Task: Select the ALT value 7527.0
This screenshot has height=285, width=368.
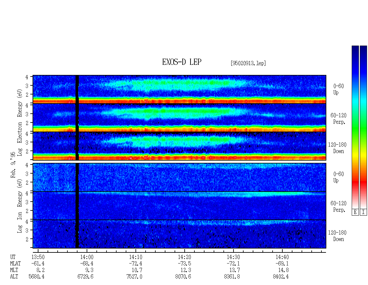Action: point(134,277)
